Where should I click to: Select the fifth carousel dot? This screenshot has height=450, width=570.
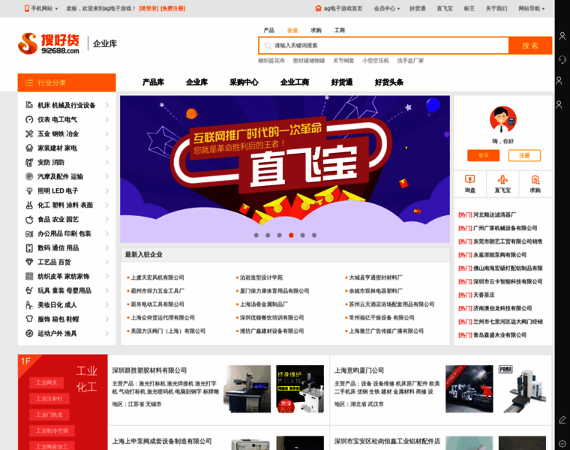point(302,235)
